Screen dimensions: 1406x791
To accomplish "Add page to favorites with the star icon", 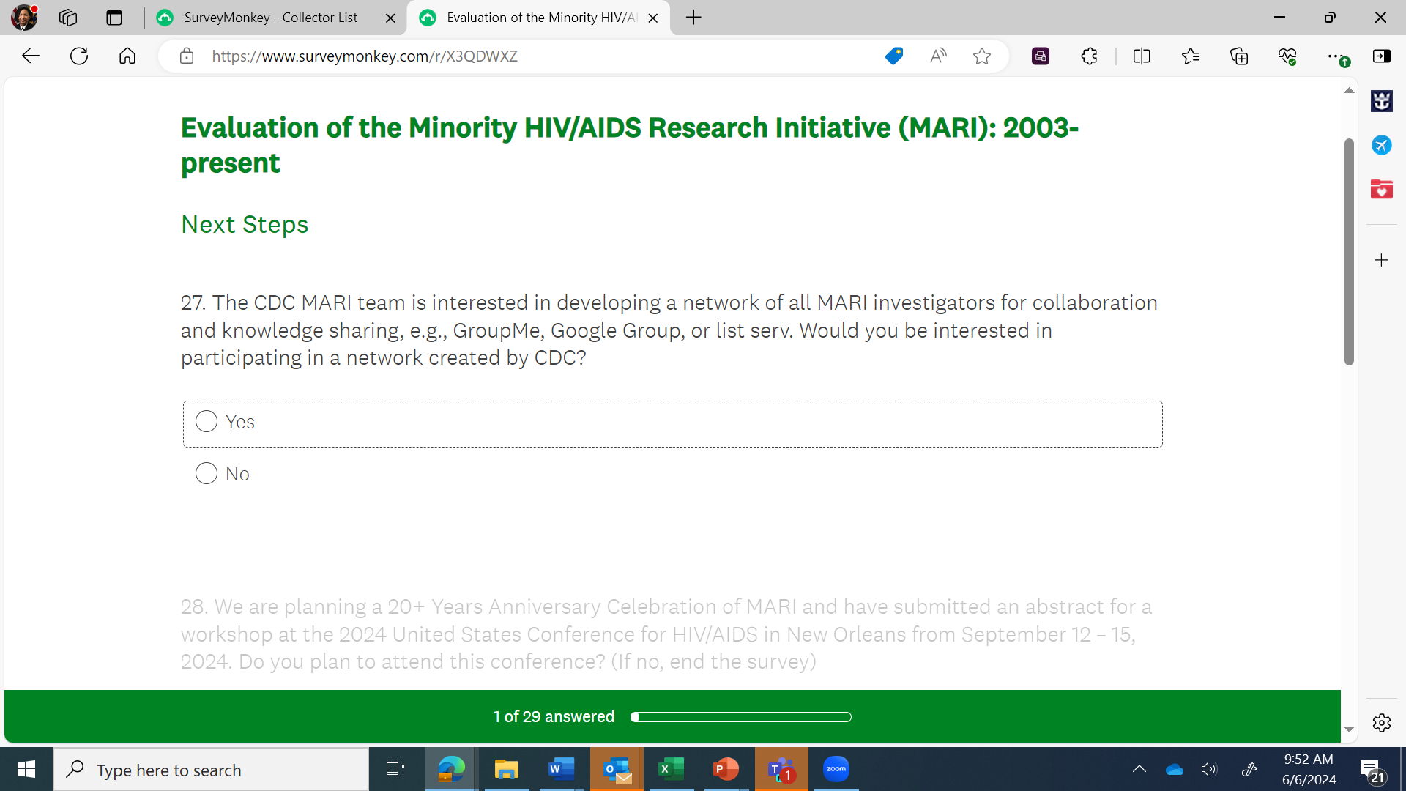I will [x=982, y=56].
